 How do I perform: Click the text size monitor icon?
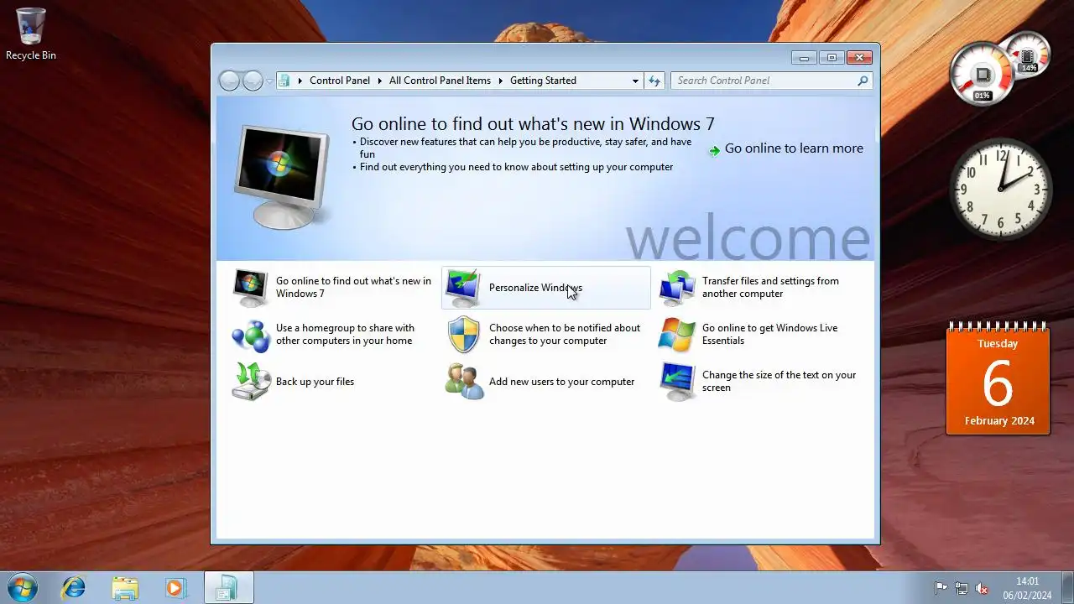(676, 382)
